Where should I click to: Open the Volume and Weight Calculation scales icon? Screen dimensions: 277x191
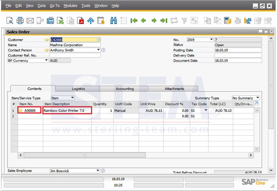[x=248, y=21]
